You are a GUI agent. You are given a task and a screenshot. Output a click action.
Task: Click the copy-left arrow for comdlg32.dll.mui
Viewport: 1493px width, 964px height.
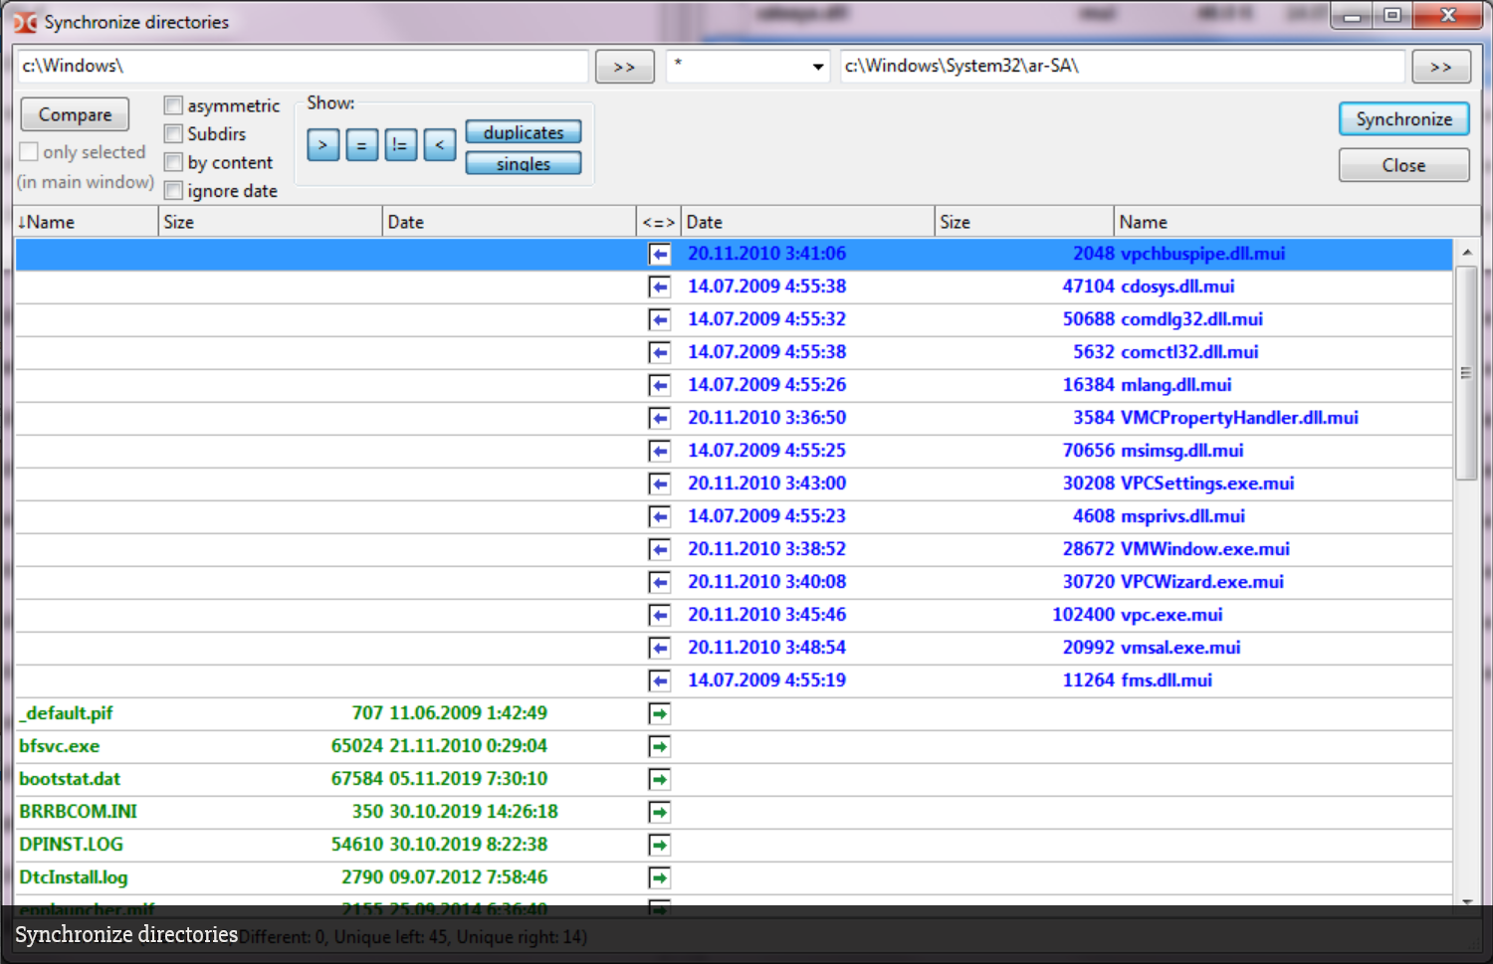click(x=659, y=319)
